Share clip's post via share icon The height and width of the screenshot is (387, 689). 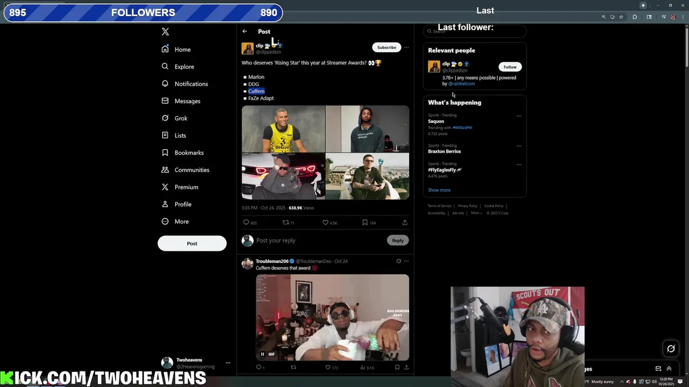click(405, 223)
